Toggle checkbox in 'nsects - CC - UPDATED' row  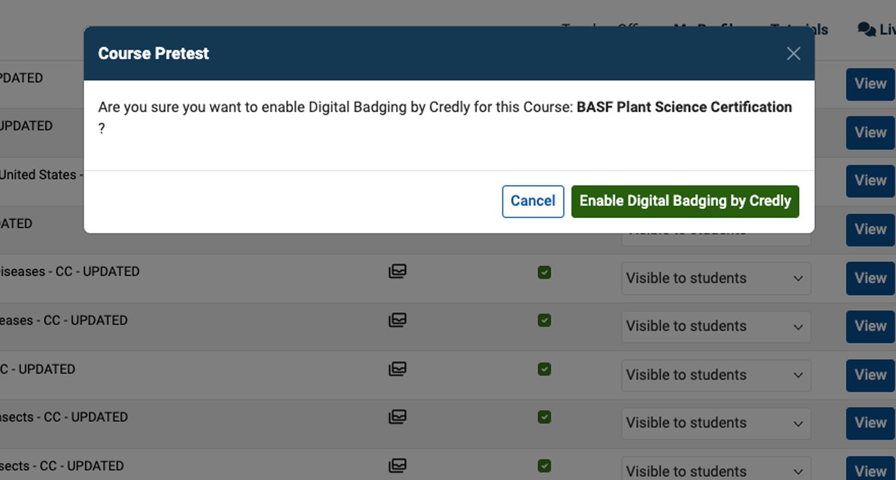coord(544,417)
